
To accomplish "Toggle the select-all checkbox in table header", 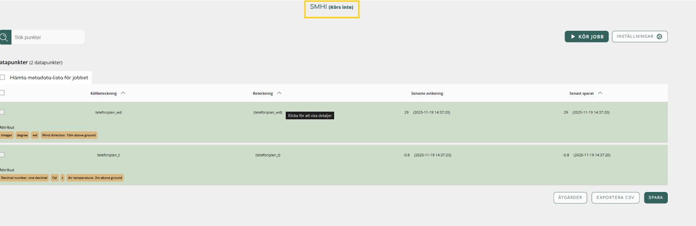I will click(x=2, y=93).
